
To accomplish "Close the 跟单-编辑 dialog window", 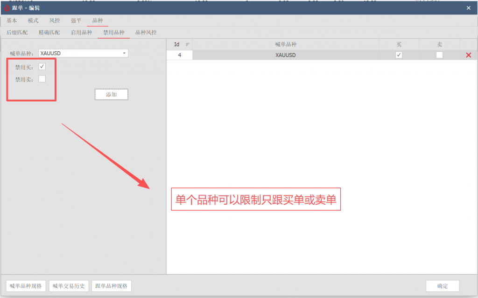I will click(469, 7).
